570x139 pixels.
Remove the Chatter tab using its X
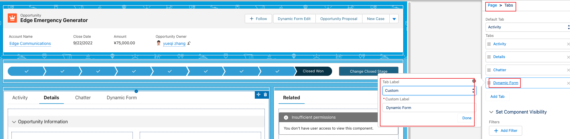coord(568,70)
